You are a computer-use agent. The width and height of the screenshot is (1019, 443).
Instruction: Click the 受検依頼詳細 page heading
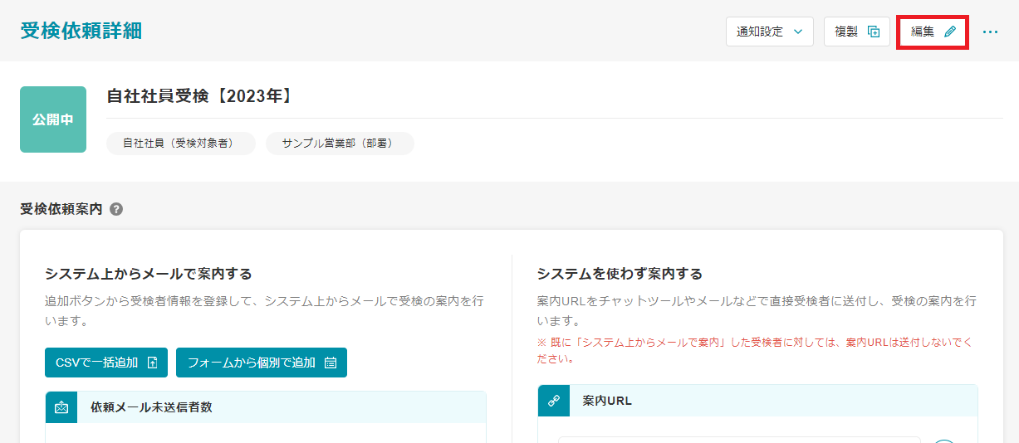point(81,31)
